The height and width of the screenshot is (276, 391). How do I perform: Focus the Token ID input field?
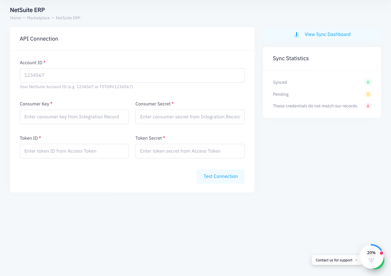tap(74, 151)
